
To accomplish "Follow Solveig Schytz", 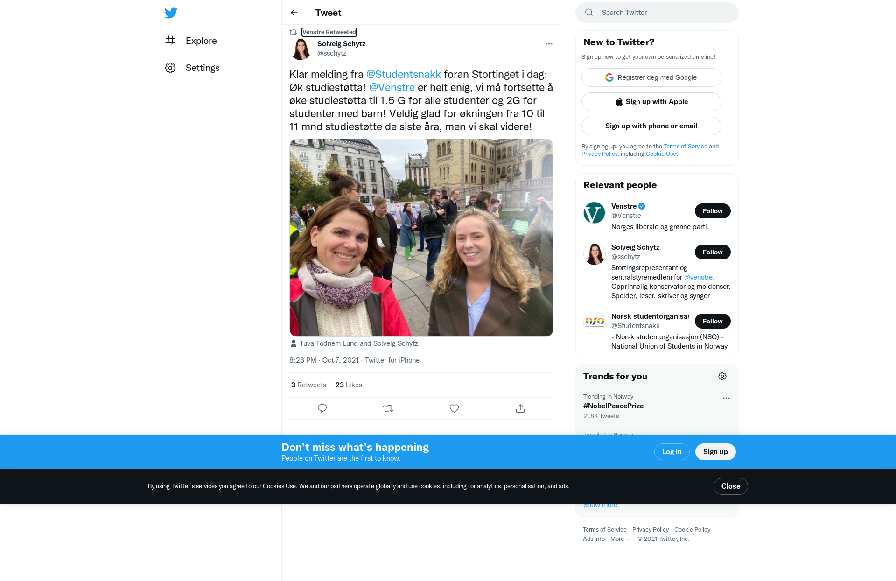I will point(713,252).
